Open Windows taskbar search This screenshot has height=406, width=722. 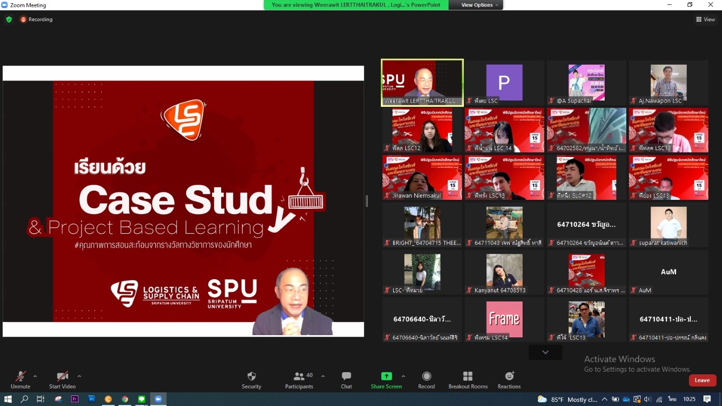tap(24, 399)
